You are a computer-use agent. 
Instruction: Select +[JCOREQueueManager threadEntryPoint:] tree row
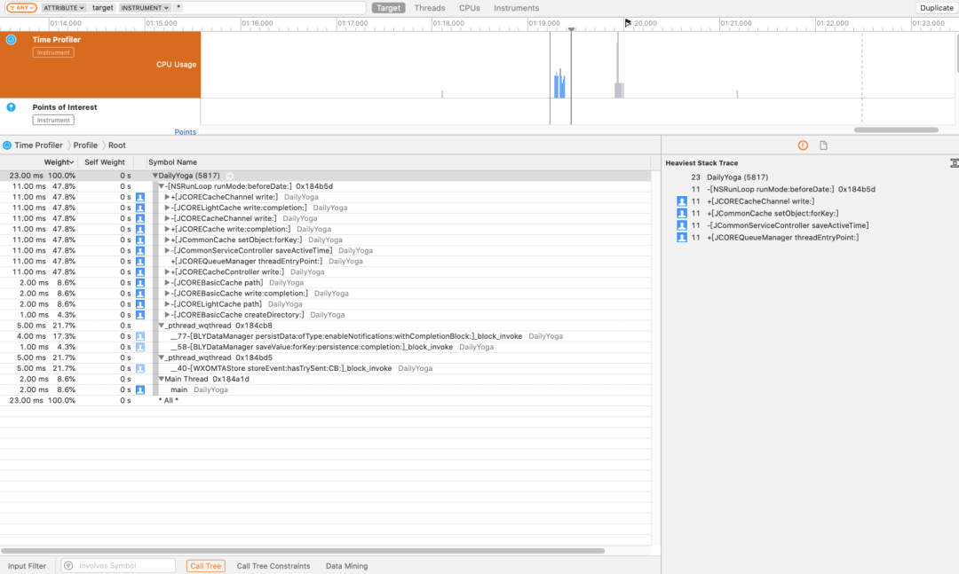coord(325,262)
